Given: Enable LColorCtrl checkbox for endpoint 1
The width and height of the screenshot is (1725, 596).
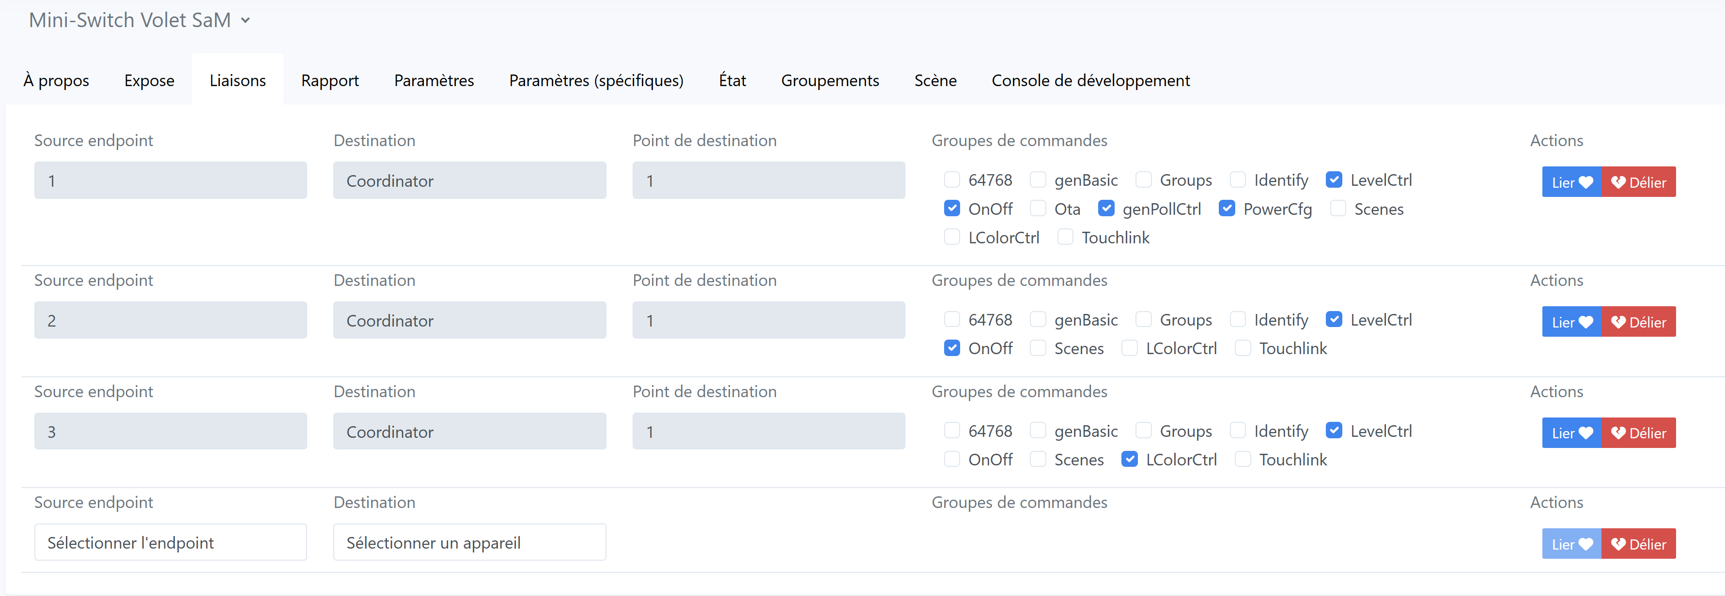Looking at the screenshot, I should (x=951, y=237).
